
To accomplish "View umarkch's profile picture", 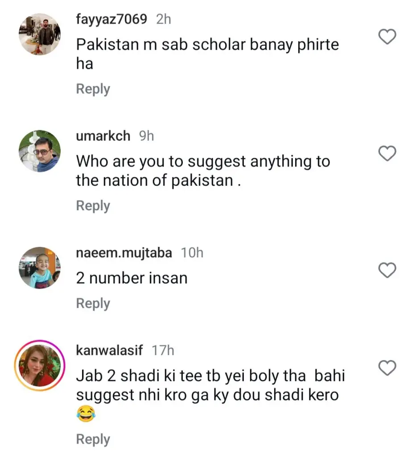I will (39, 151).
